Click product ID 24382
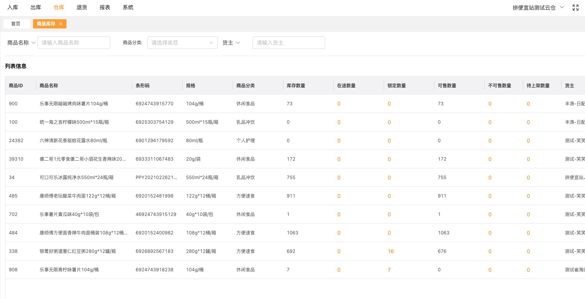This screenshot has height=299, width=585. [16, 141]
